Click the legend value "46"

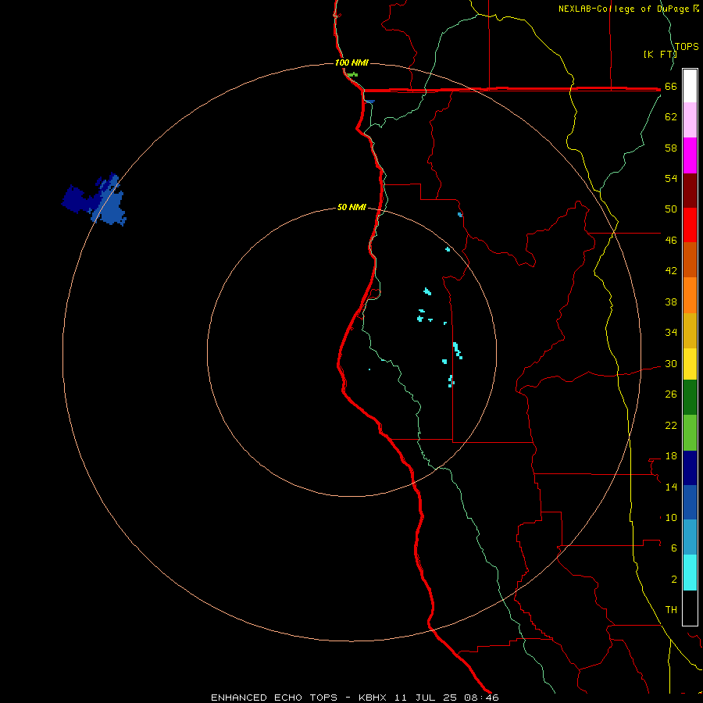point(671,241)
